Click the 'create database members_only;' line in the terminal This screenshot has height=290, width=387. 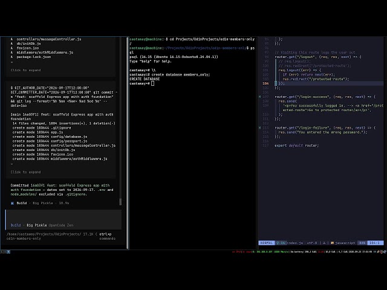pyautogui.click(x=169, y=75)
